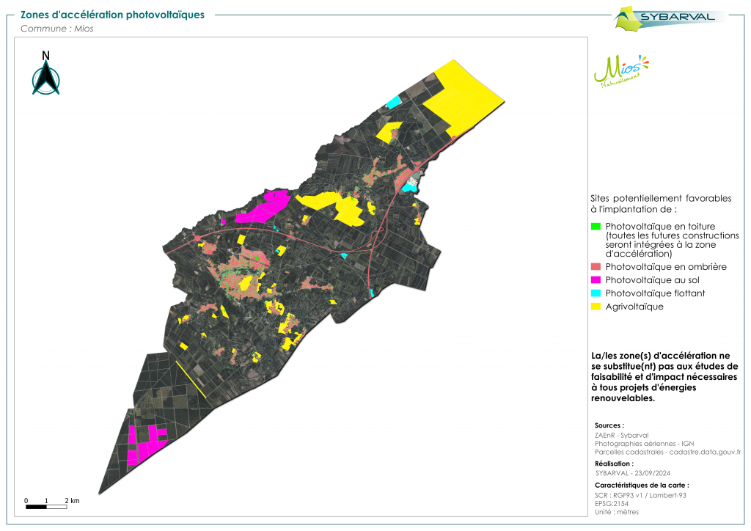Click the cyan floating zone beside the northeast yellow block
This screenshot has height=531, width=751.
point(393,102)
